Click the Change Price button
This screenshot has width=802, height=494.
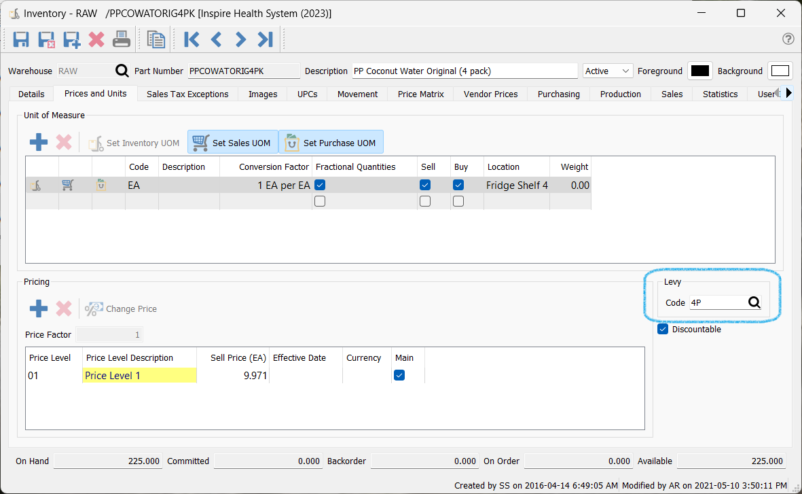coord(121,308)
